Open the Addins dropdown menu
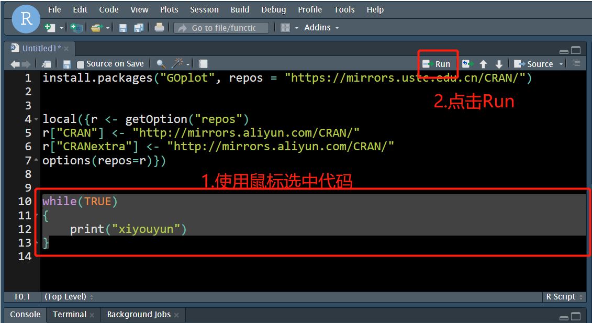The width and height of the screenshot is (592, 323). [x=321, y=28]
